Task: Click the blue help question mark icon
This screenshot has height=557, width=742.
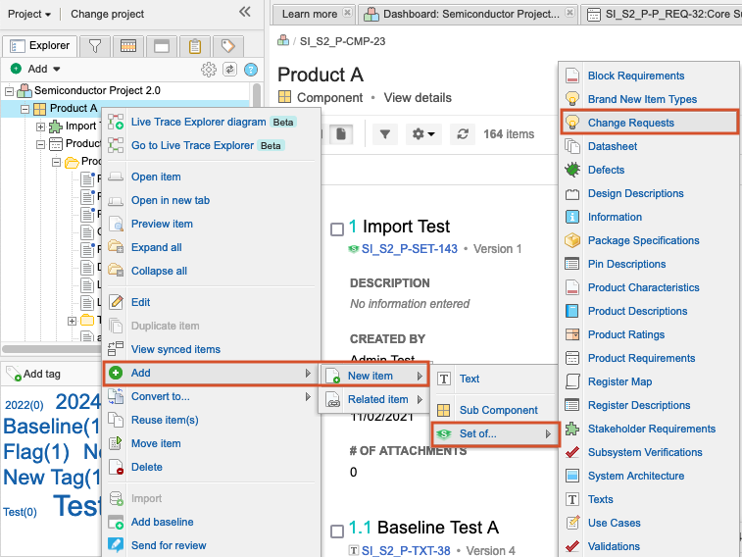Action: pos(251,70)
